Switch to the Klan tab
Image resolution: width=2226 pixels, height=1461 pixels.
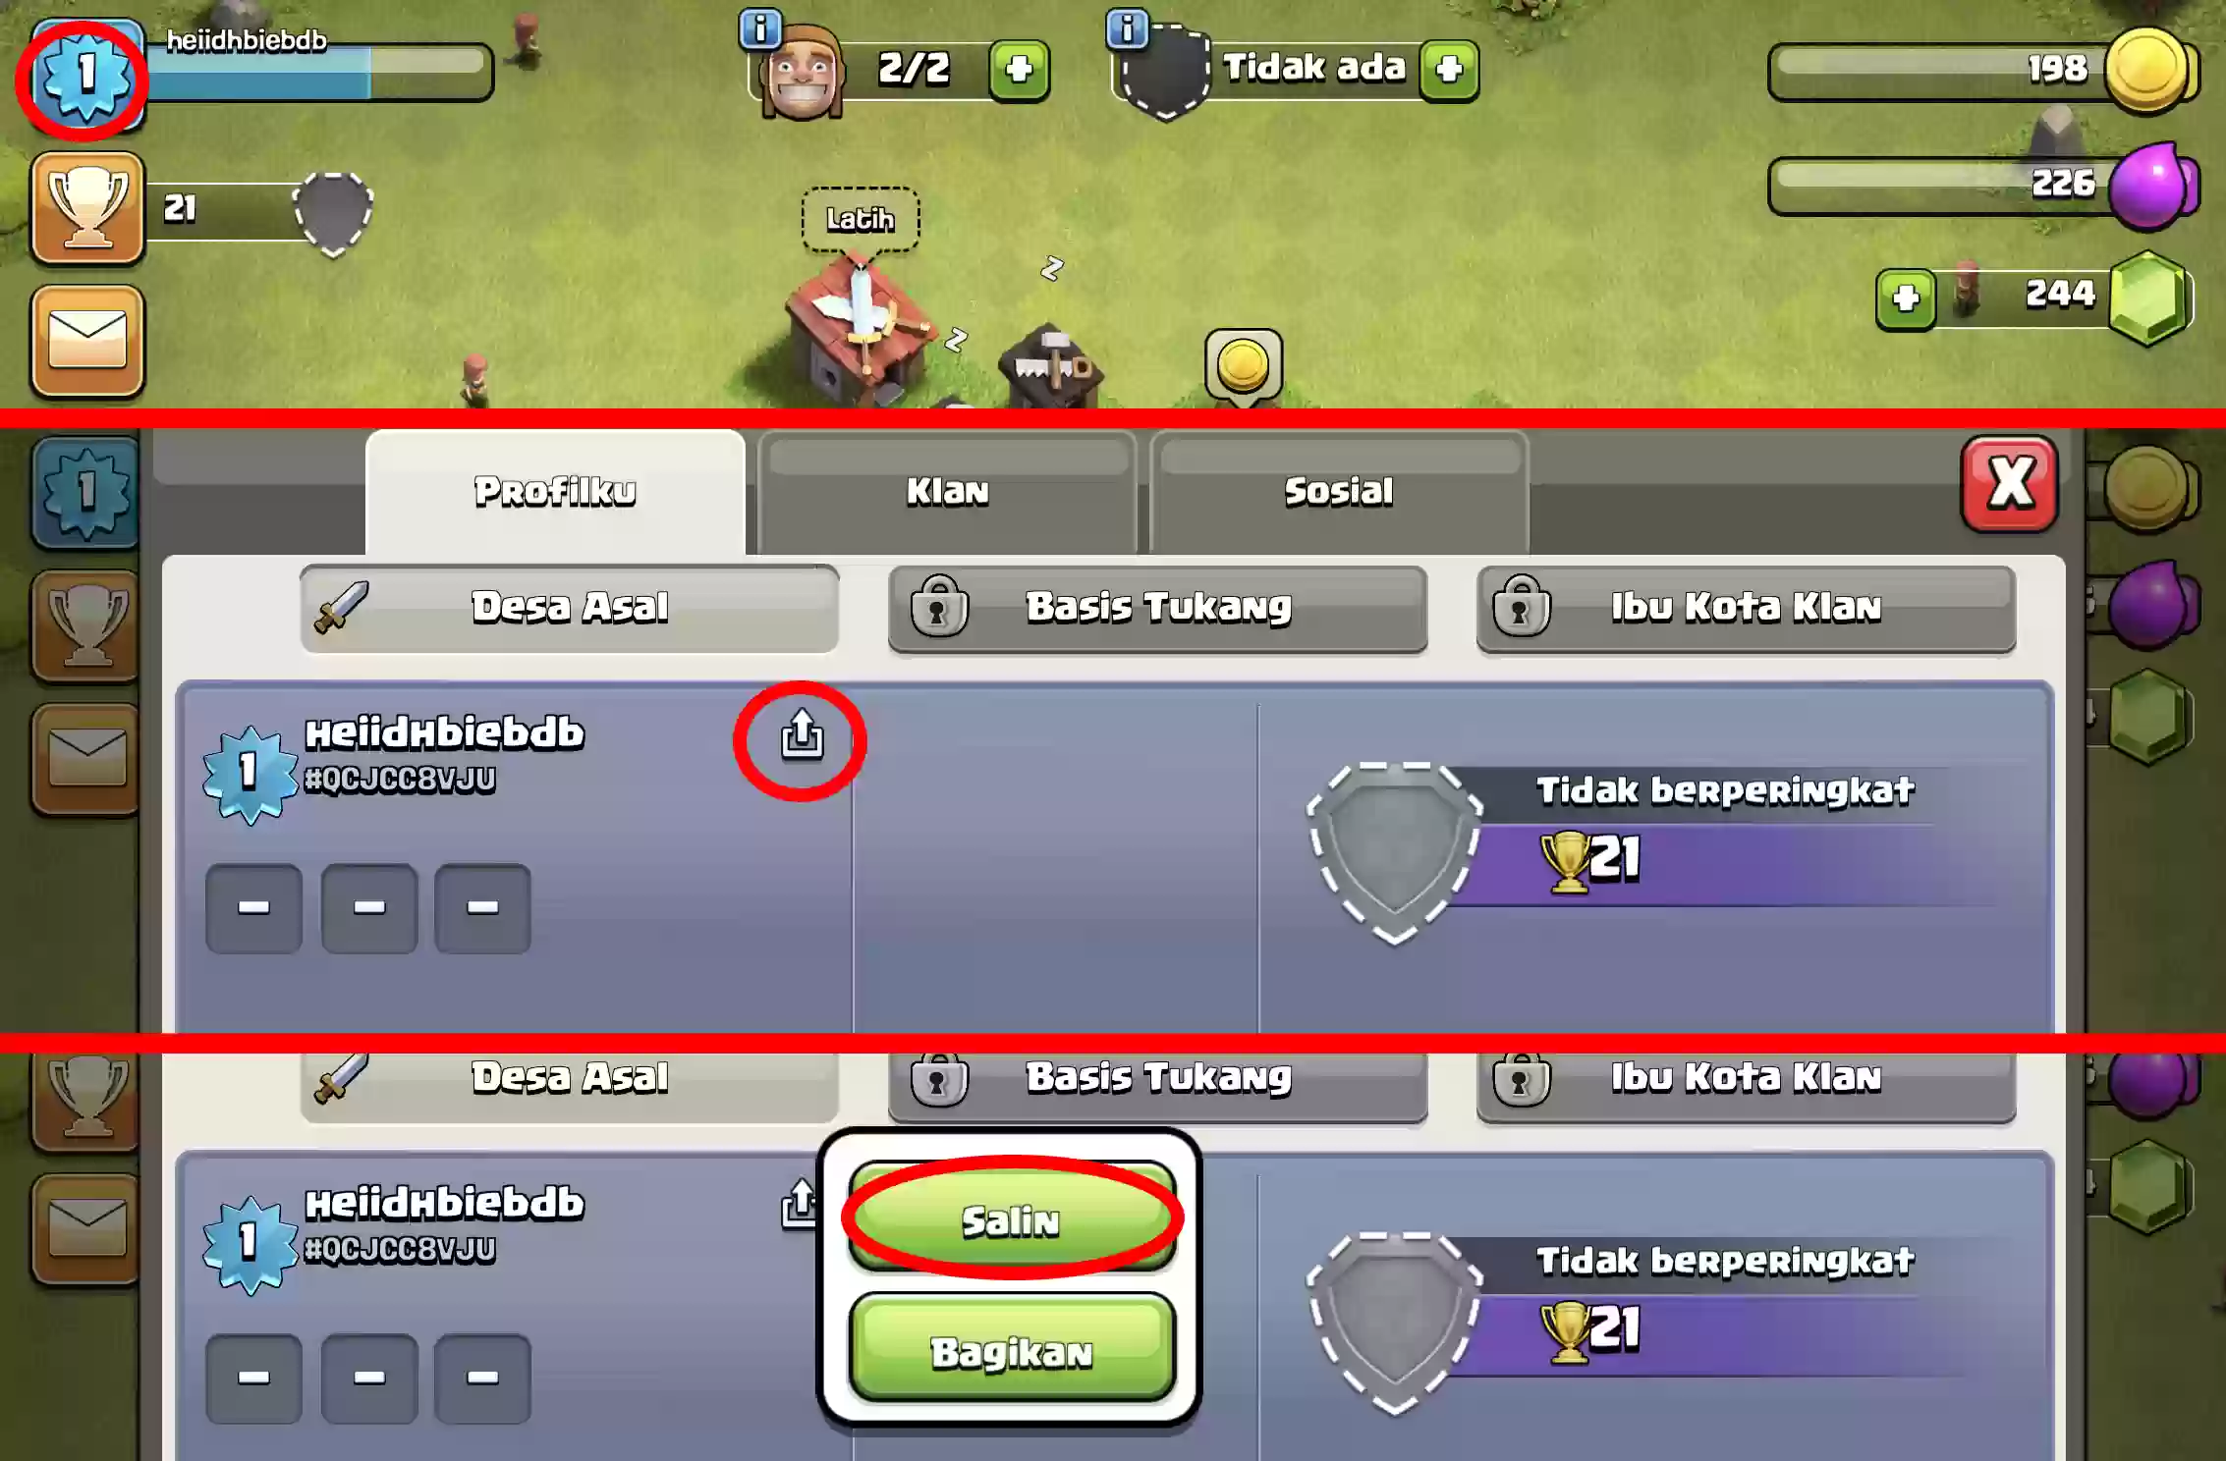pyautogui.click(x=947, y=492)
